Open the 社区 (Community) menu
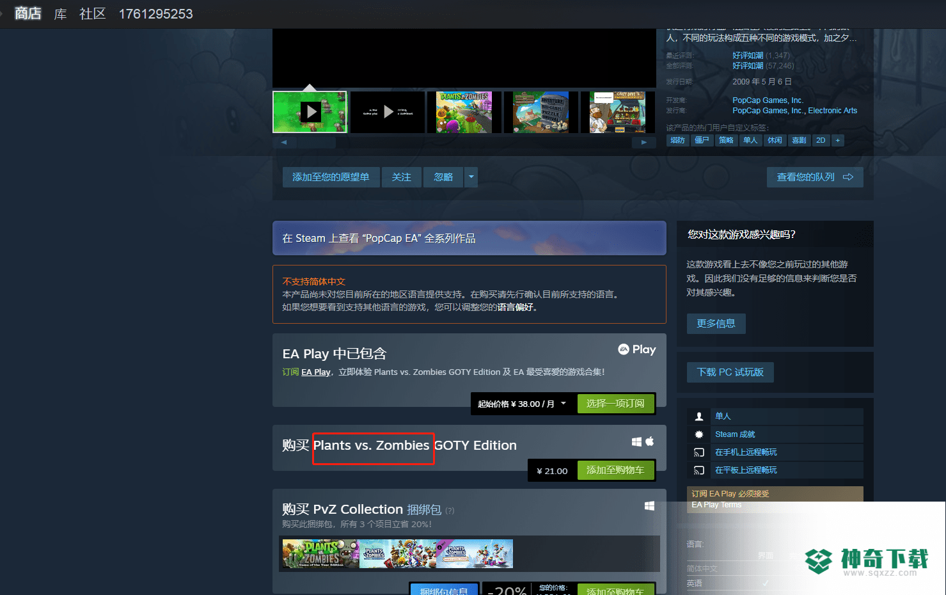 [x=92, y=13]
